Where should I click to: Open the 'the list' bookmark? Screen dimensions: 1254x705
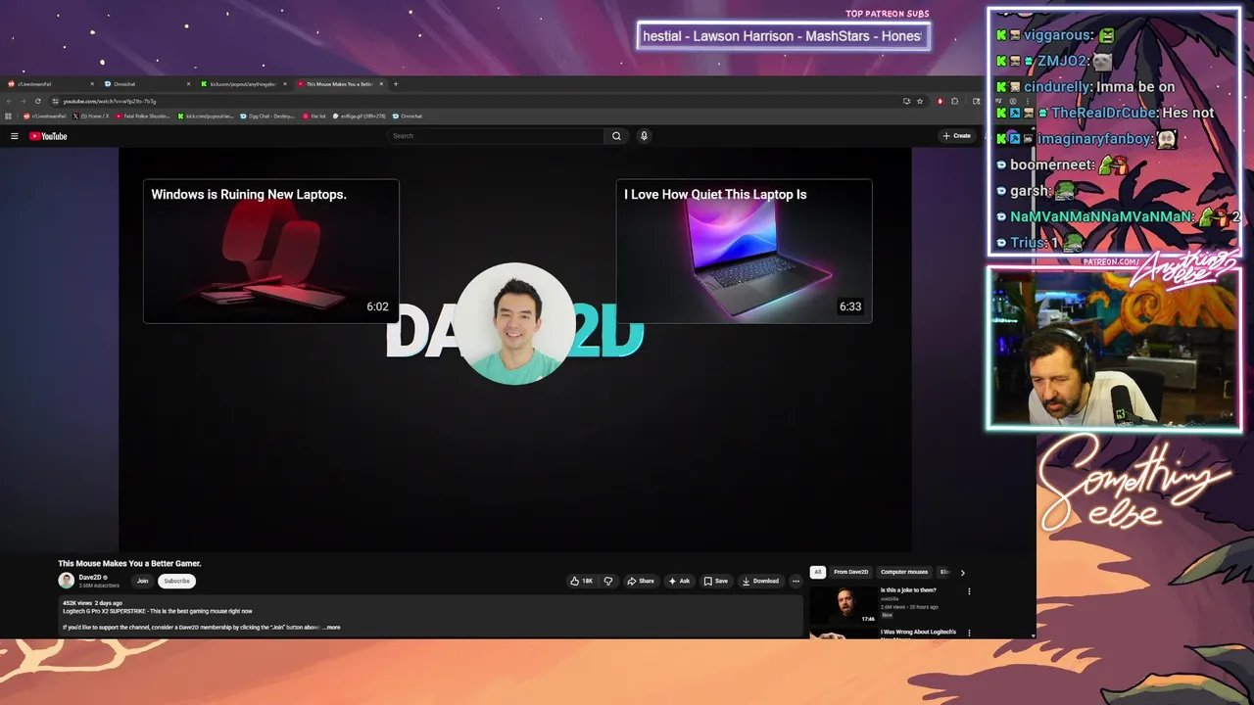pos(313,116)
